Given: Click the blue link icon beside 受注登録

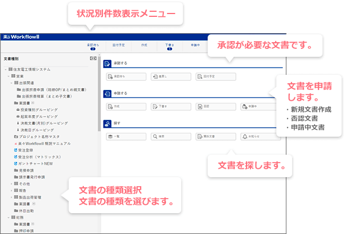Looking at the screenshot, I should pos(16,150).
